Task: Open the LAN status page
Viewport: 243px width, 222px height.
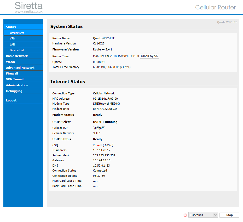Action: 23,44
